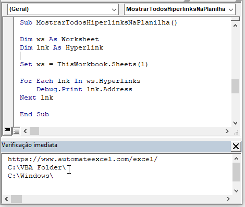Click the 'For Each lnk In ws.Hyperlinks' line
Viewport: 245px width, 207px height.
pos(80,81)
